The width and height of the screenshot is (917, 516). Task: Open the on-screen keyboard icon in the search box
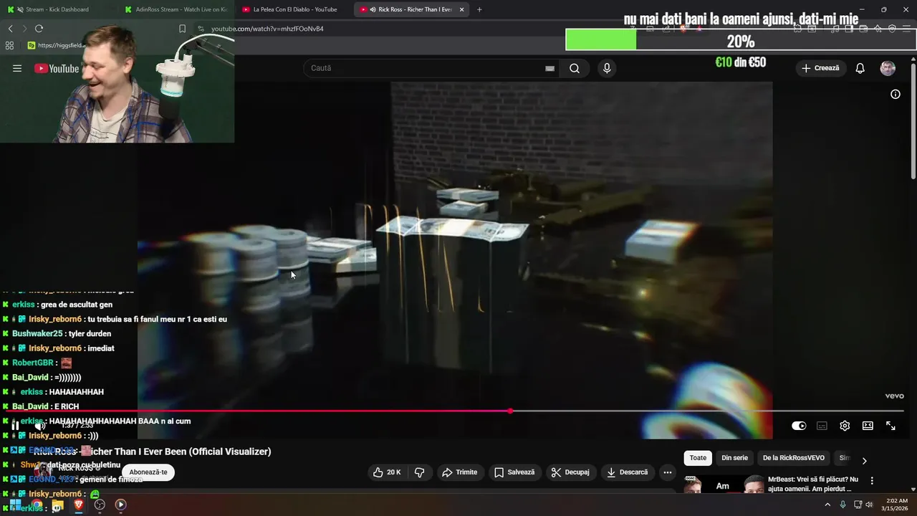pyautogui.click(x=549, y=68)
